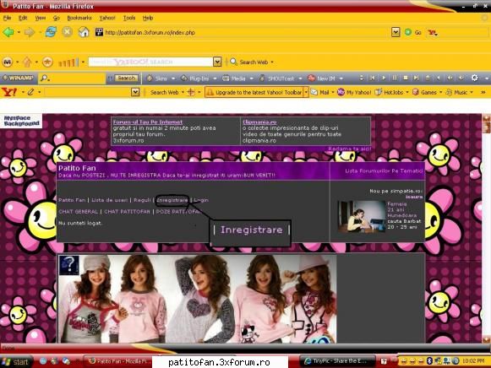Screen dimensions: 491x368
Task: Click the magnifier Search Web button
Action: pyautogui.click(x=249, y=62)
